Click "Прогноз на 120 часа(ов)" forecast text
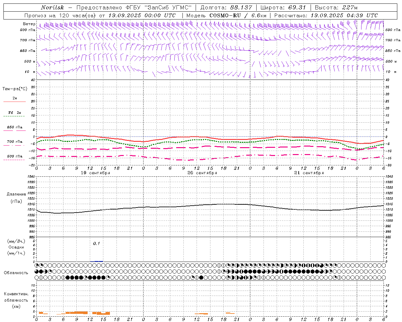Viewport: 402px width, 322px height. (60, 15)
